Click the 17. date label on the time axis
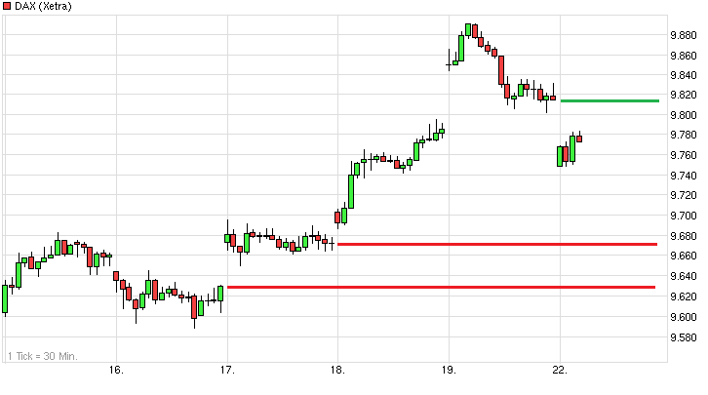708x395 pixels. point(226,371)
